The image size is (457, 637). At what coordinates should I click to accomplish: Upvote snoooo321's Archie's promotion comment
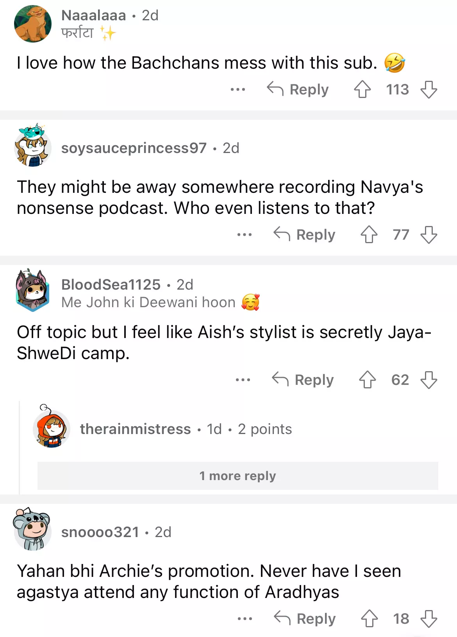click(x=369, y=619)
